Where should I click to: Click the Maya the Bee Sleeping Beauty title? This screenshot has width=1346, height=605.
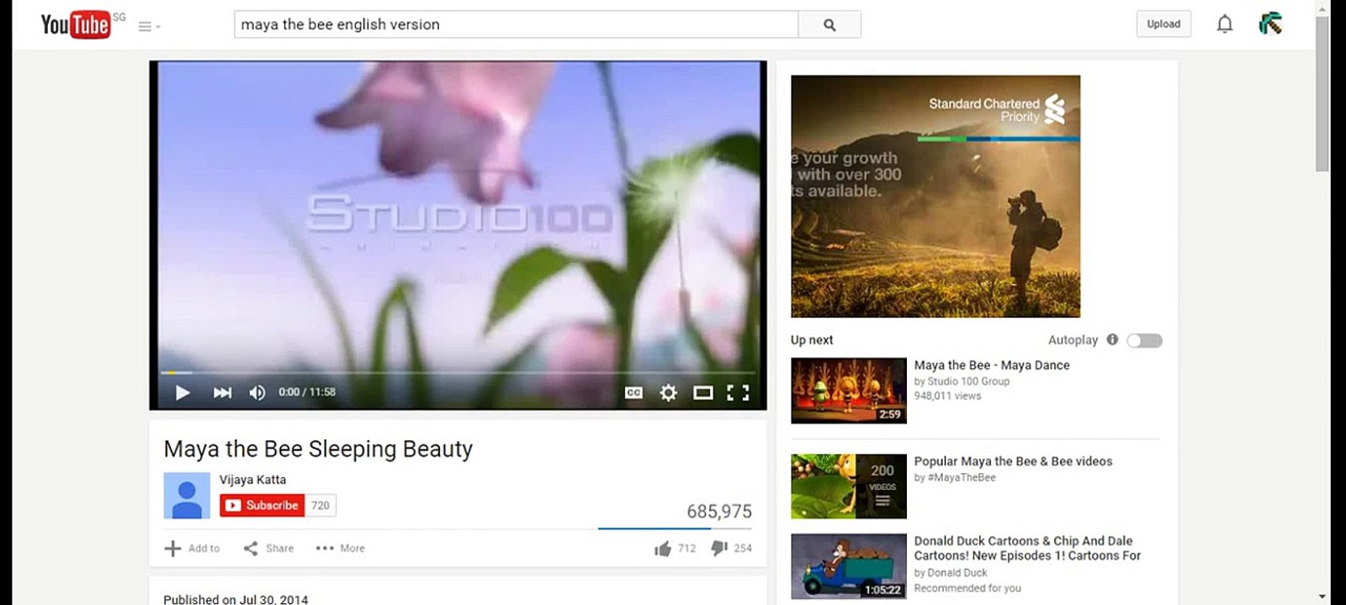click(318, 450)
